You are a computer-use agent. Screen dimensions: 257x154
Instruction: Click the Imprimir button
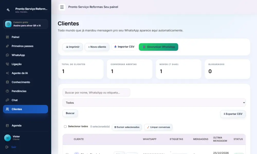[x=73, y=47]
